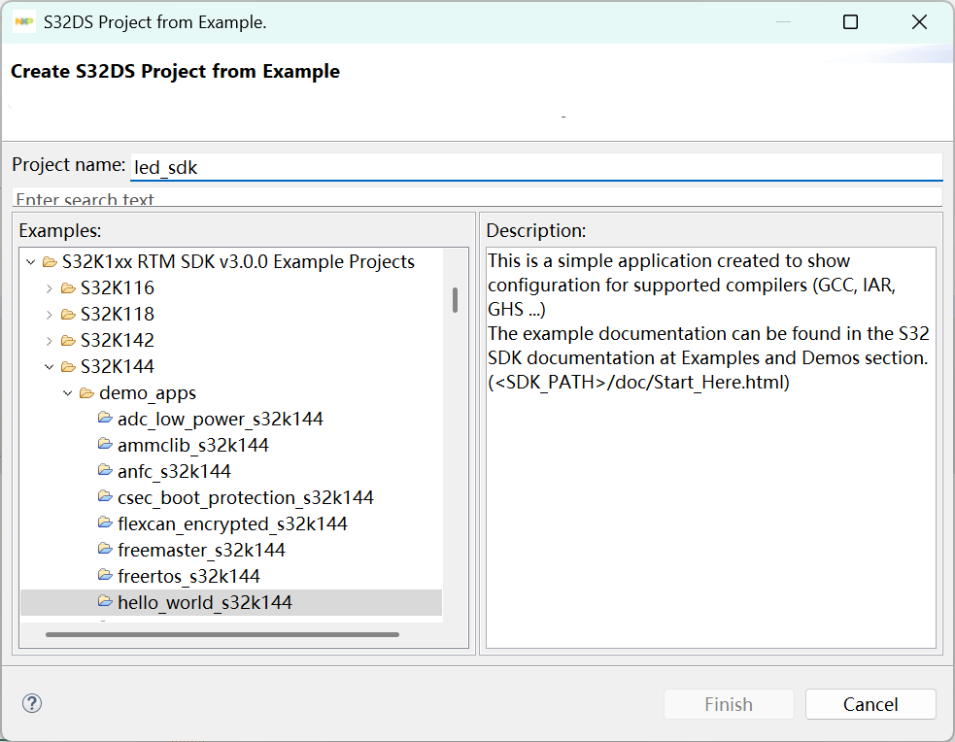
Task: Close the S32DS Project from Example dialog
Action: [x=919, y=22]
